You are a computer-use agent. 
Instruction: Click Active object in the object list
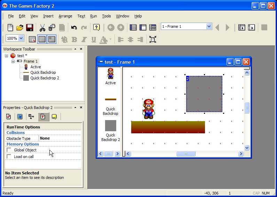coord(110,76)
